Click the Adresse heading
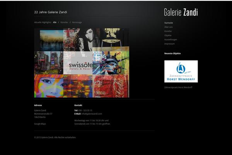The height and width of the screenshot is (155, 232). click(38, 105)
